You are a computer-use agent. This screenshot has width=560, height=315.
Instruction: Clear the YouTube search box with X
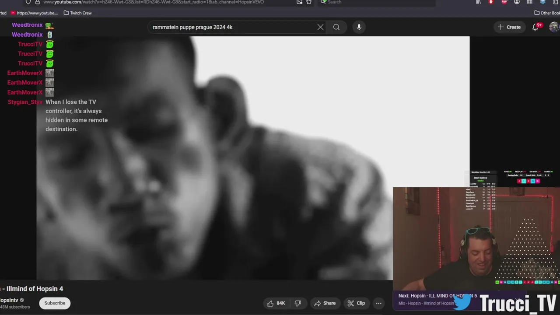320,27
